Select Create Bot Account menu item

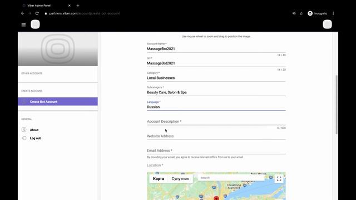(x=58, y=102)
